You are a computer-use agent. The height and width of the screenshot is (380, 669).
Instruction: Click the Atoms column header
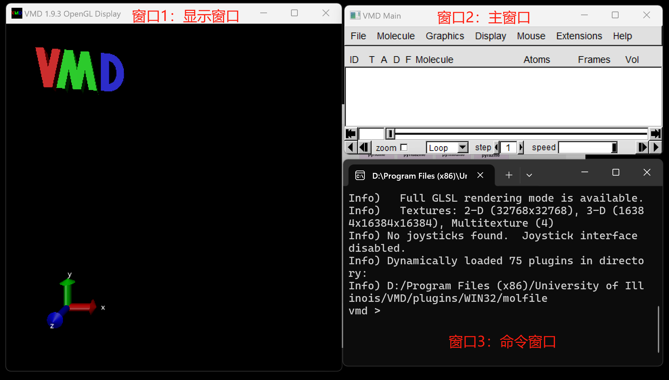[537, 60]
